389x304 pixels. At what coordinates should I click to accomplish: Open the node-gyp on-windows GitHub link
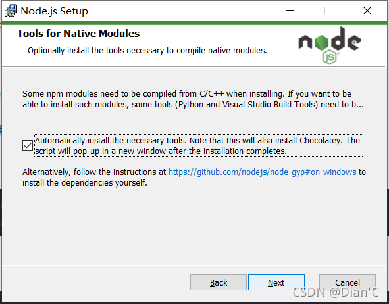262,172
